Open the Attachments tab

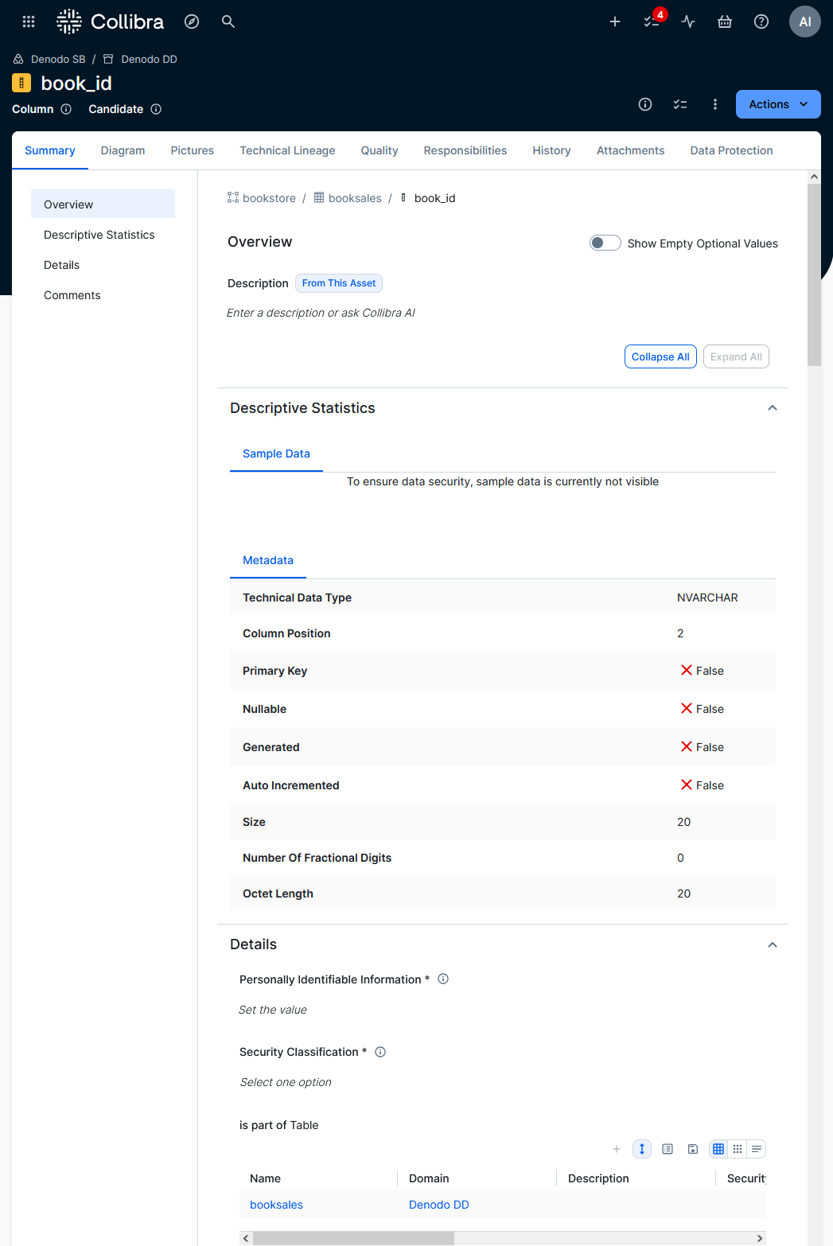tap(630, 150)
